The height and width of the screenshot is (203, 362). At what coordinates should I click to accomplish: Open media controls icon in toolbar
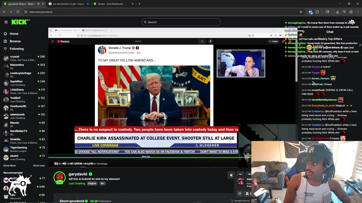[344, 12]
